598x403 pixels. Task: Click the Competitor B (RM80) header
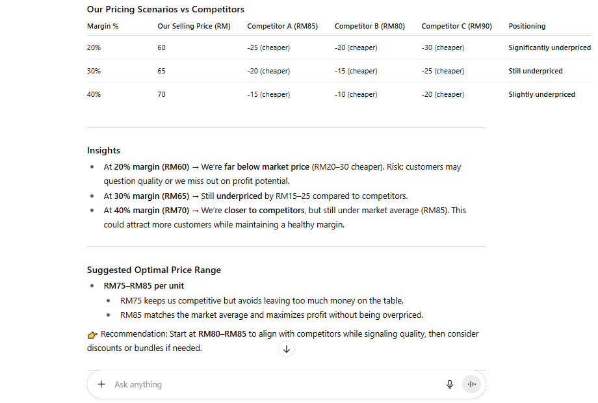tap(369, 26)
